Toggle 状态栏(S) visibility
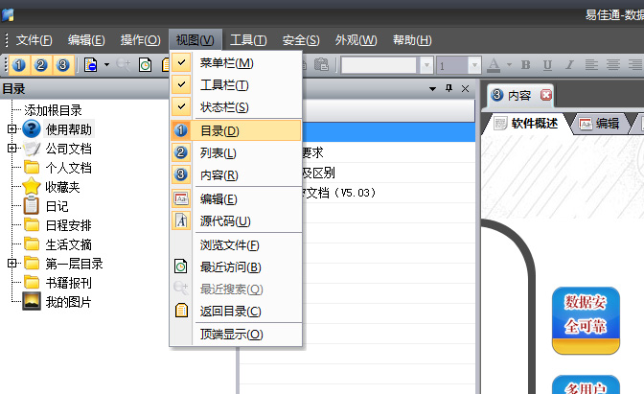 tap(224, 107)
